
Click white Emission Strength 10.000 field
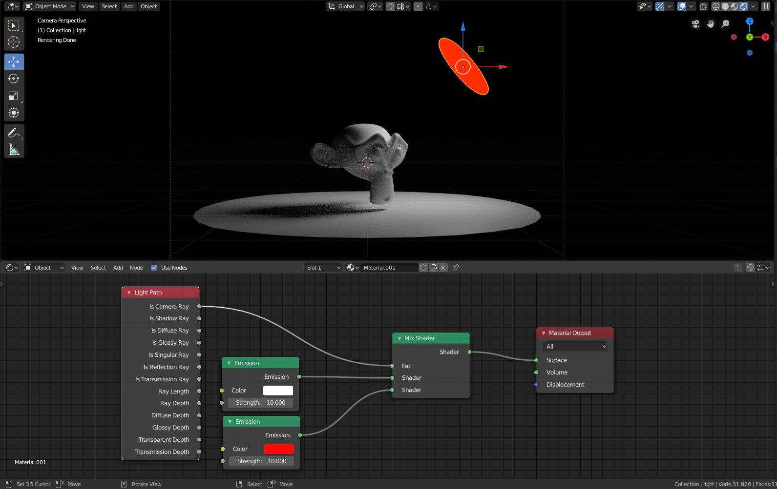[x=260, y=403]
